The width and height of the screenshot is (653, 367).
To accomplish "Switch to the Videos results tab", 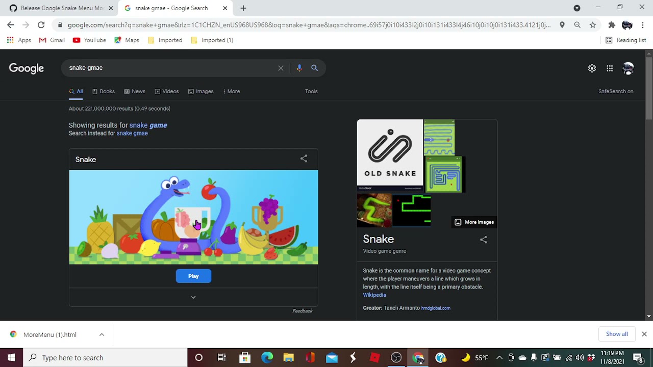I will [x=167, y=91].
